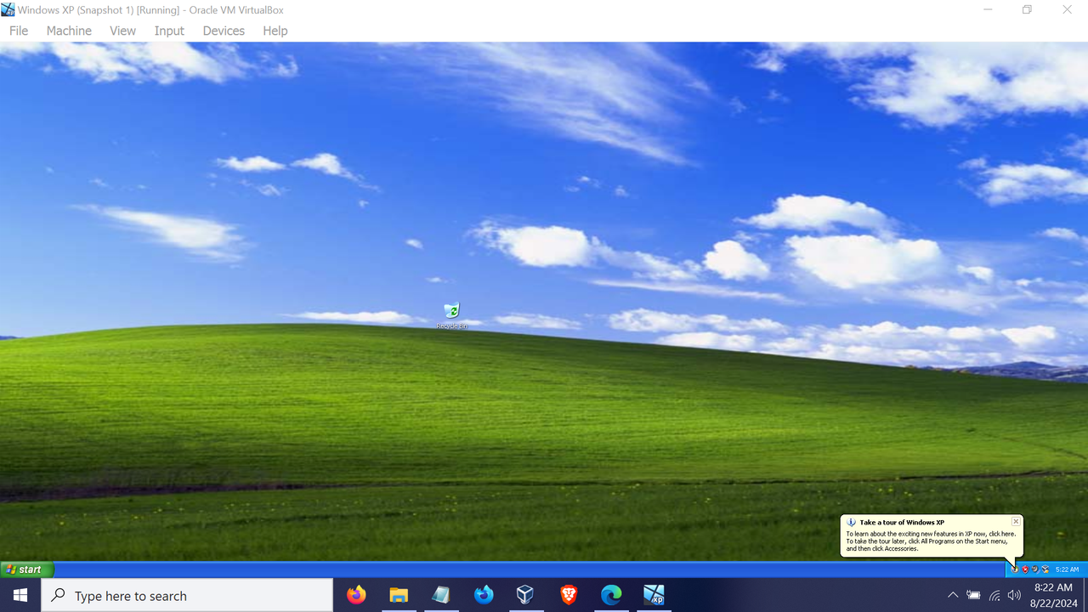Open Brave browser from the taskbar

[x=568, y=594]
